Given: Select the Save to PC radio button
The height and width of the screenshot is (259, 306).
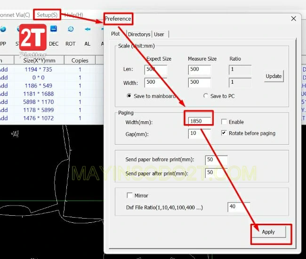Looking at the screenshot, I should pos(206,96).
